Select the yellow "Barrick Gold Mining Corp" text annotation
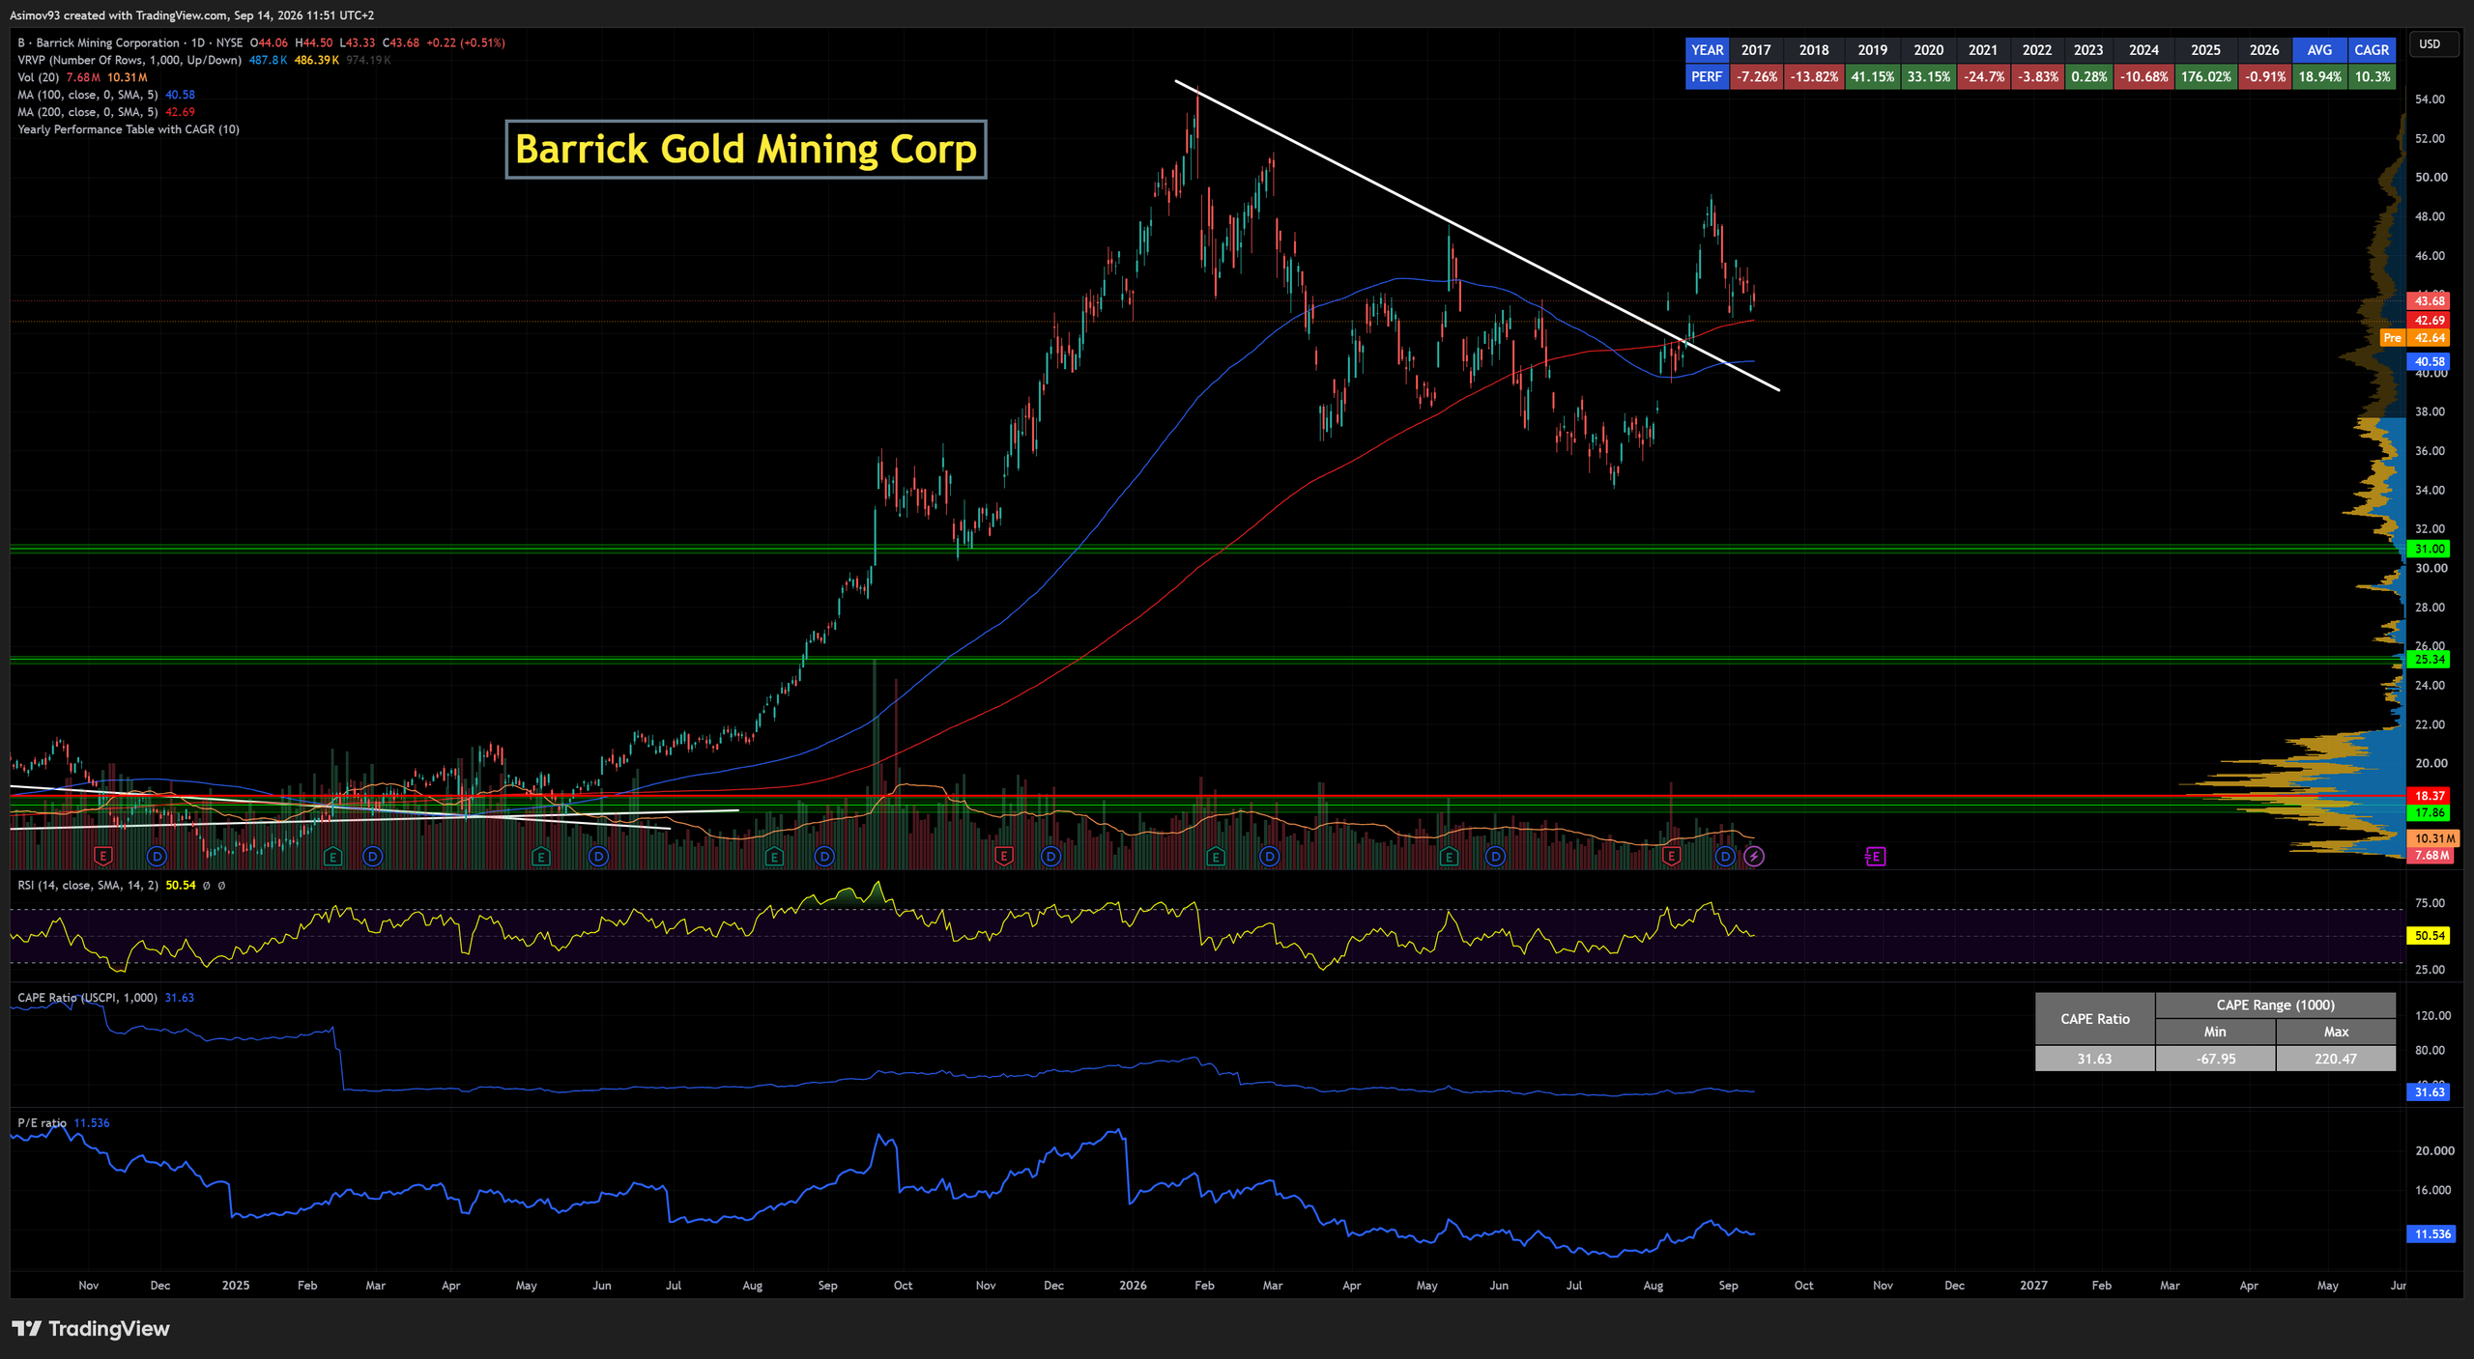This screenshot has width=2474, height=1359. (746, 149)
